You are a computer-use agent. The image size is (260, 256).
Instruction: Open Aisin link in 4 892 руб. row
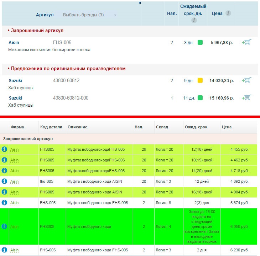(15, 182)
